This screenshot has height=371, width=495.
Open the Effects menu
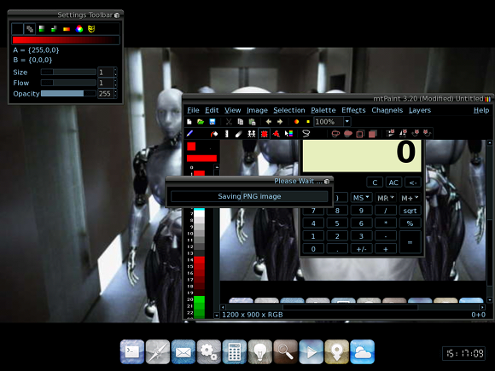[353, 110]
